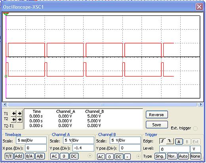
Task: Click the scrollbar left arrow
Action: click(x=5, y=105)
